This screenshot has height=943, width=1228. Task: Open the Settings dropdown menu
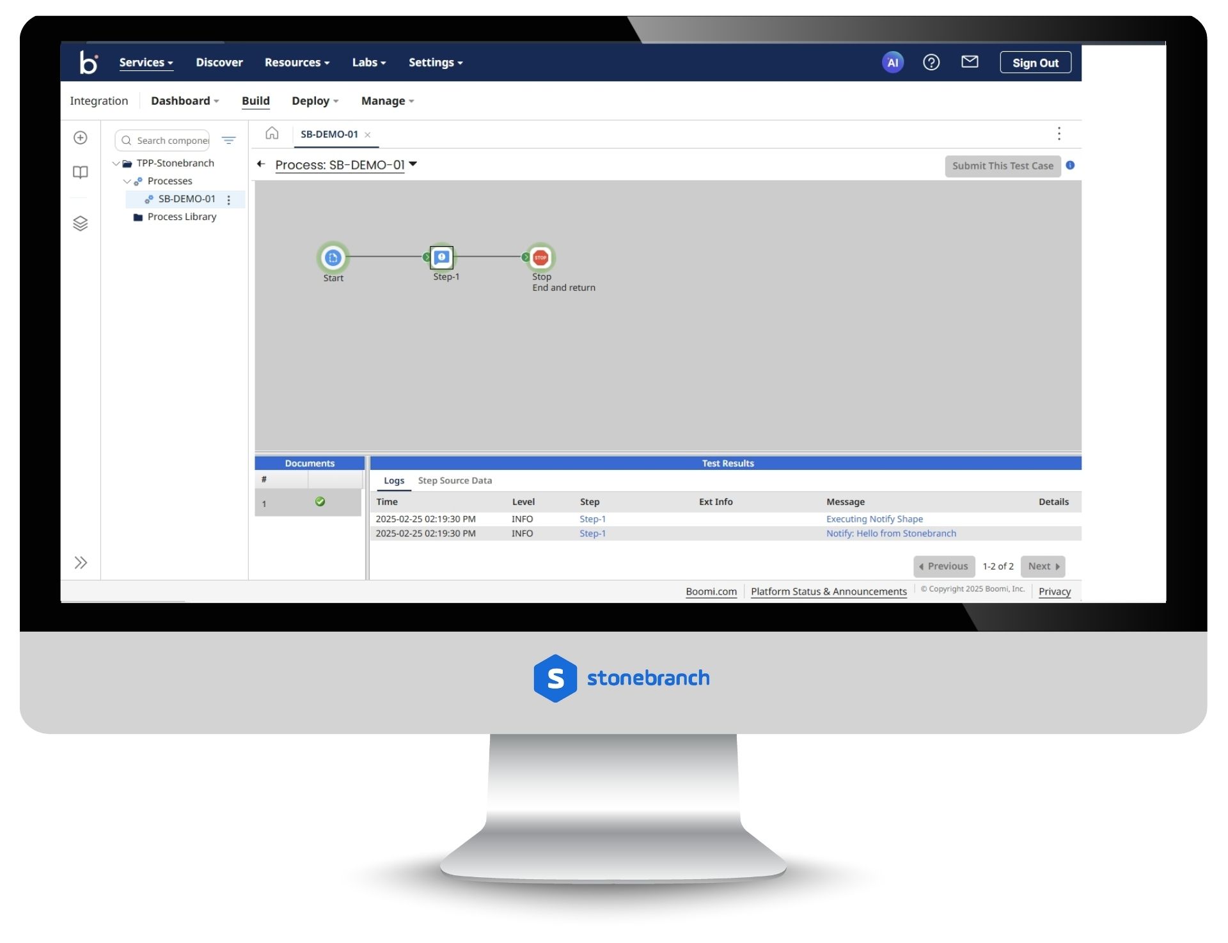coord(436,63)
